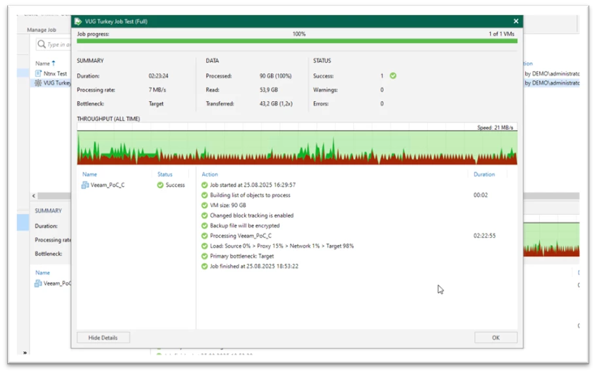Click check icon for Changed block tracking entry
Screen dimensions: 596x373
point(205,216)
